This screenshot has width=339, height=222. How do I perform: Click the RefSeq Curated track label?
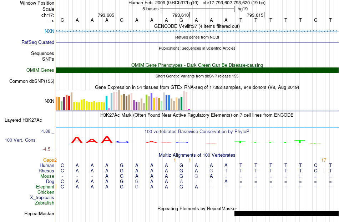(38, 42)
